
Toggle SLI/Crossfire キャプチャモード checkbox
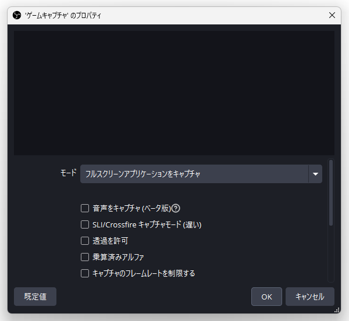(x=85, y=224)
